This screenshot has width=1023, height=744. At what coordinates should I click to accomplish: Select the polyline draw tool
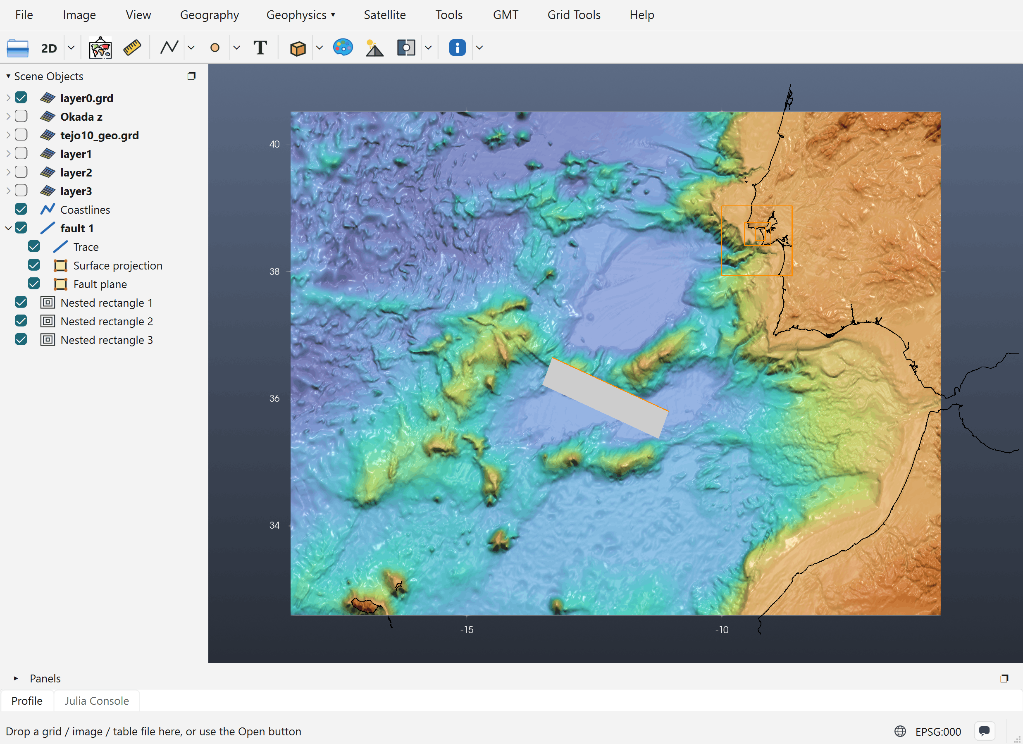pyautogui.click(x=169, y=48)
